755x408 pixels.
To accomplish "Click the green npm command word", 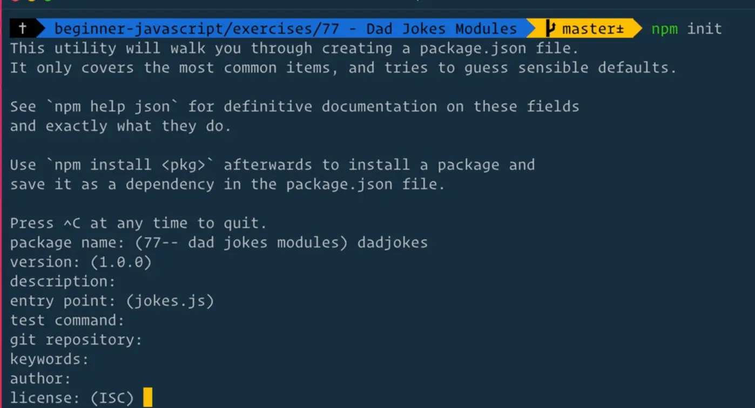I will (x=664, y=29).
